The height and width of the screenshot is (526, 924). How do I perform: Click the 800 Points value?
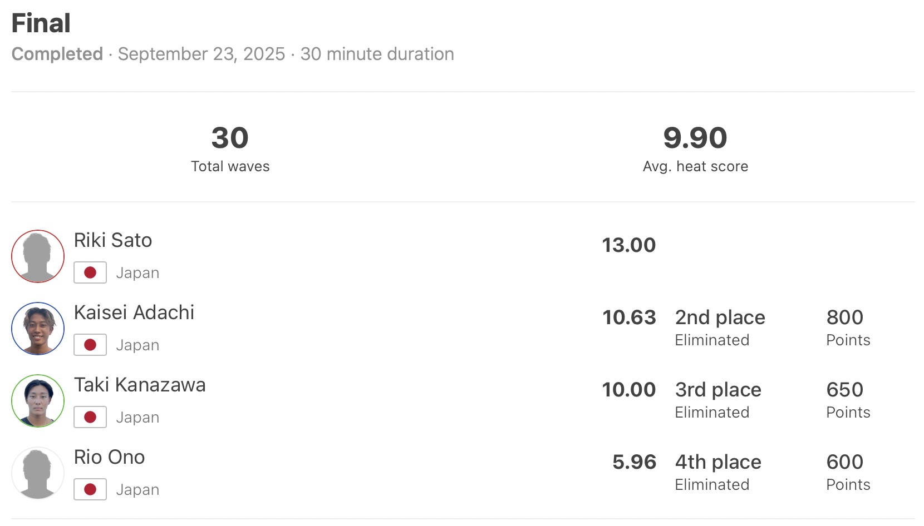tap(844, 317)
